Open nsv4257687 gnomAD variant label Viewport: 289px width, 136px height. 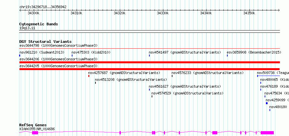click(124, 73)
